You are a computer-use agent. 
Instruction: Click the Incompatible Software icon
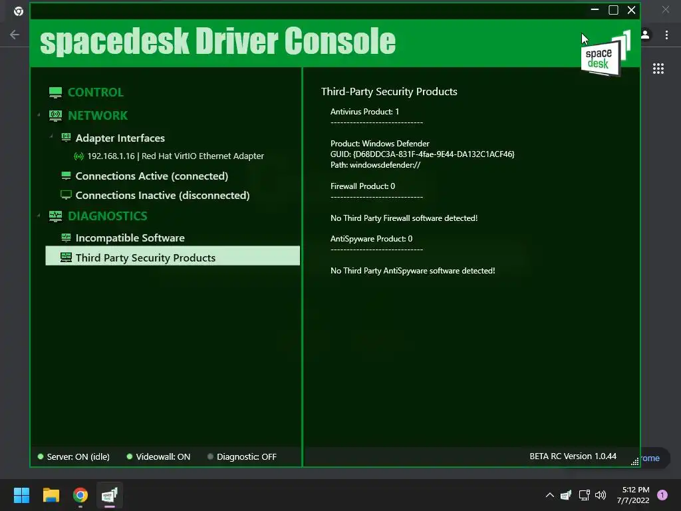pyautogui.click(x=66, y=238)
